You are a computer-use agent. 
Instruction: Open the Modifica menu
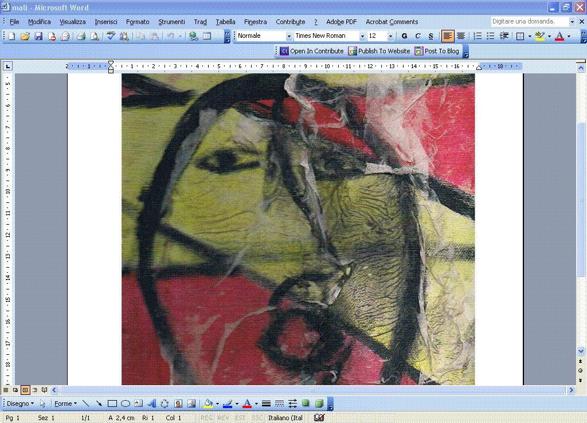pyautogui.click(x=40, y=22)
